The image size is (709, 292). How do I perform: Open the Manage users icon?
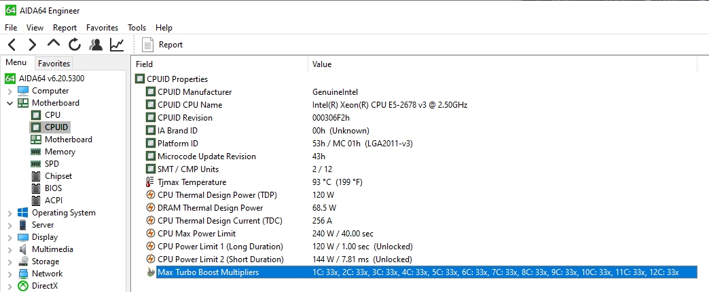coord(96,45)
